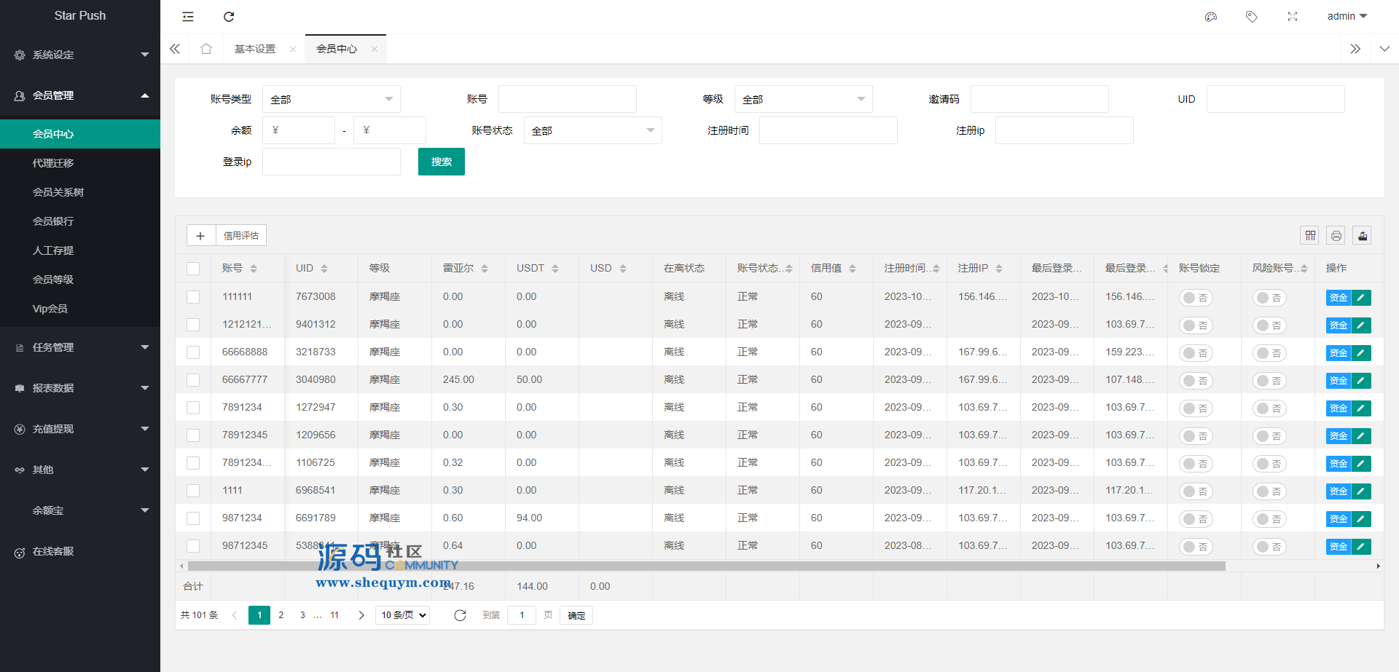Open the 等级 dropdown
The height and width of the screenshot is (672, 1399).
(803, 99)
